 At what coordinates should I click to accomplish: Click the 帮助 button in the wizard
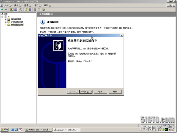click(115, 92)
